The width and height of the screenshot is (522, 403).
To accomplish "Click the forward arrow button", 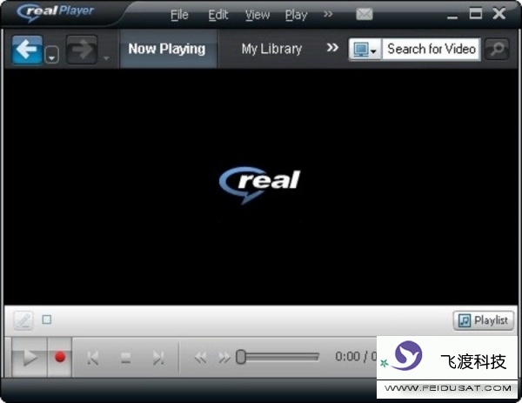I will coord(82,50).
